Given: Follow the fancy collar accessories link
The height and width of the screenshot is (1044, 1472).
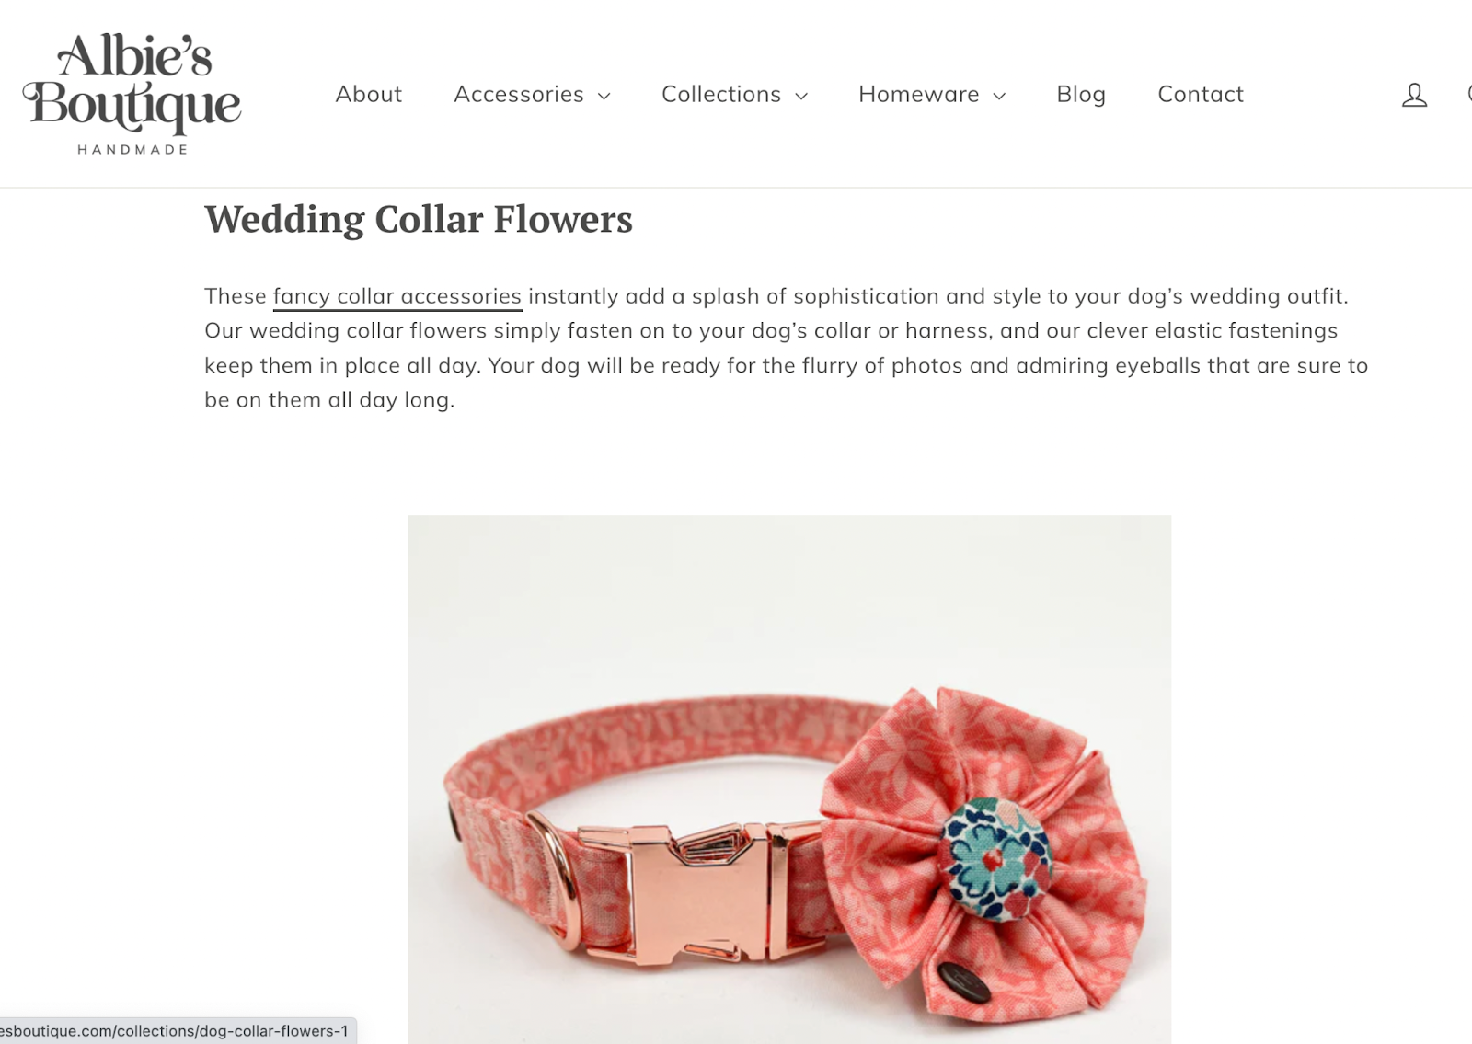Looking at the screenshot, I should tap(397, 297).
